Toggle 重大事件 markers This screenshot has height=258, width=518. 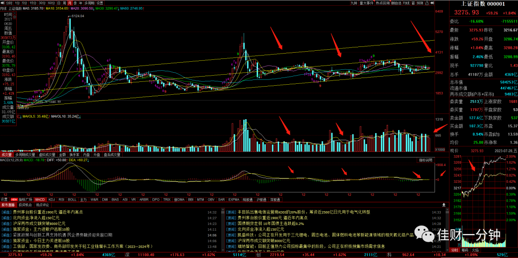[x=367, y=3]
